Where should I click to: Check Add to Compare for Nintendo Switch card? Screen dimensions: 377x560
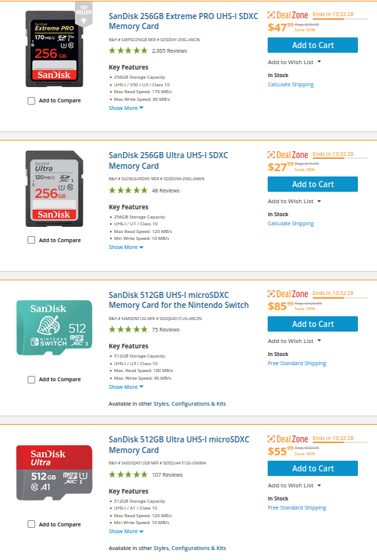pos(31,379)
